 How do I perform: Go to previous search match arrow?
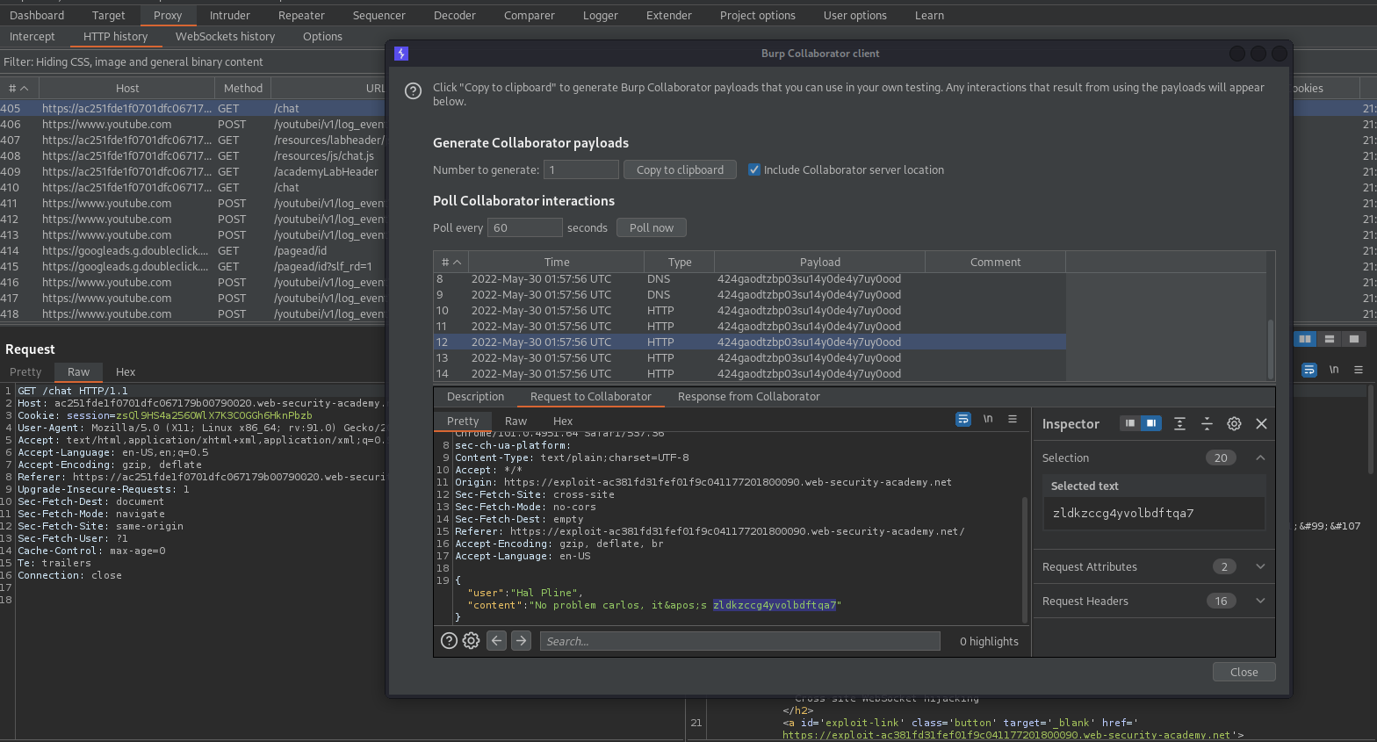point(497,641)
